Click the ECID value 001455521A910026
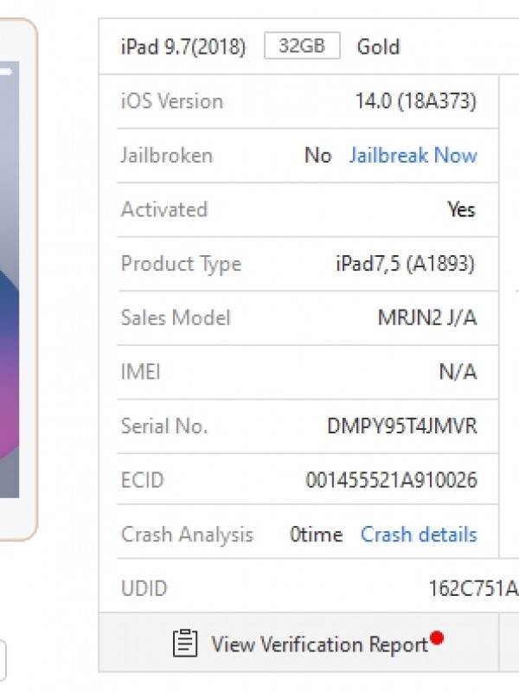Viewport: 519px width, 692px height. click(x=391, y=480)
